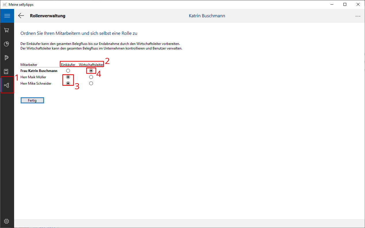Click the Katrin Buschmann user title
Viewport: 365px width, 228px height.
[x=207, y=16]
